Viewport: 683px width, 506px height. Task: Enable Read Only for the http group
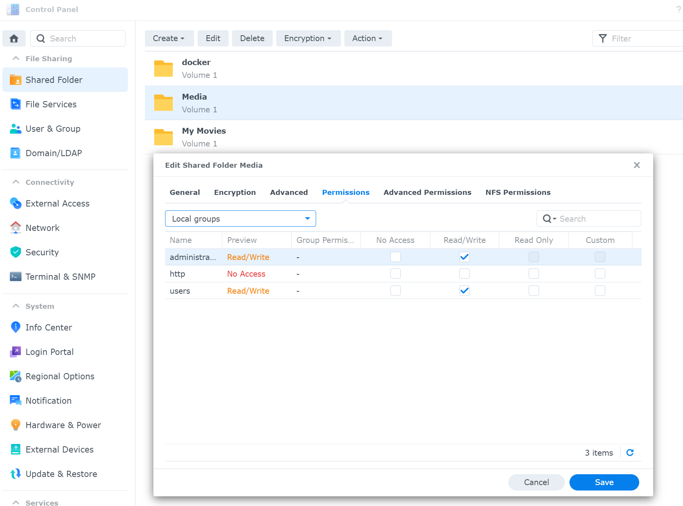coord(533,274)
